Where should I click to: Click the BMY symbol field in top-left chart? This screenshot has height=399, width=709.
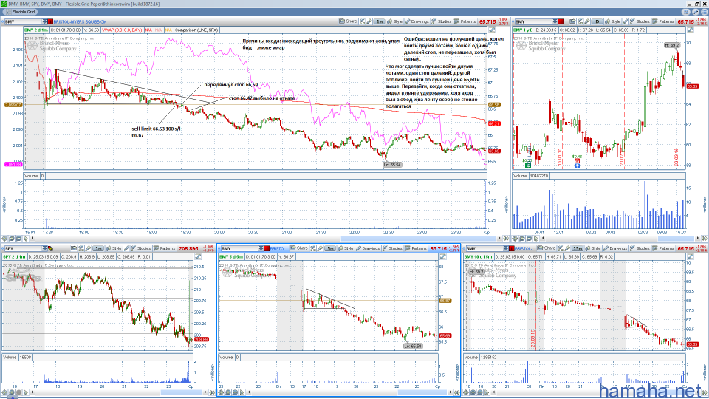(23, 21)
